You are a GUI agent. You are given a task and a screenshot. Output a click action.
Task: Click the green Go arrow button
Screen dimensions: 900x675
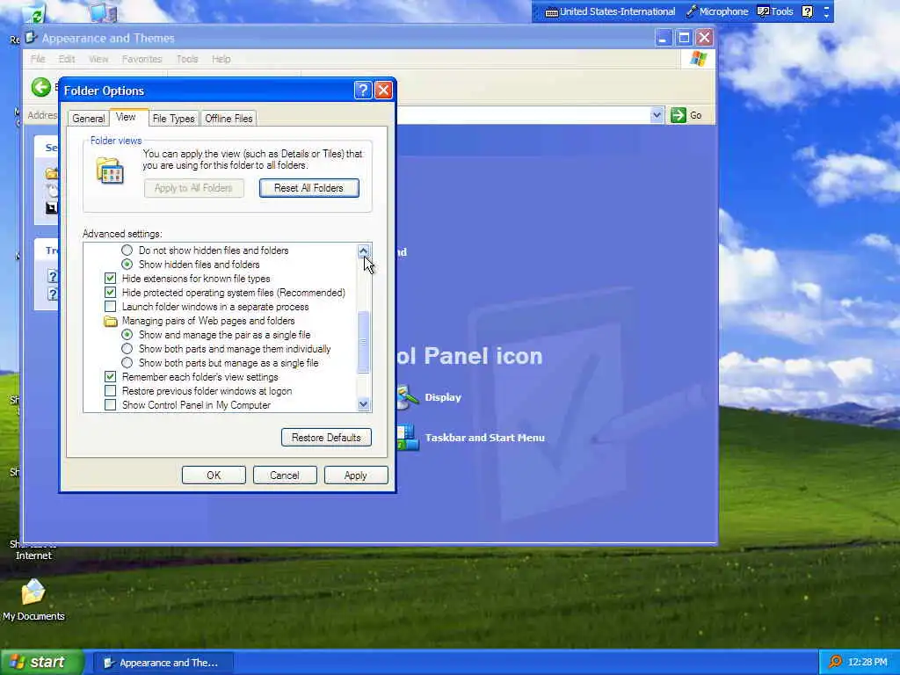679,115
